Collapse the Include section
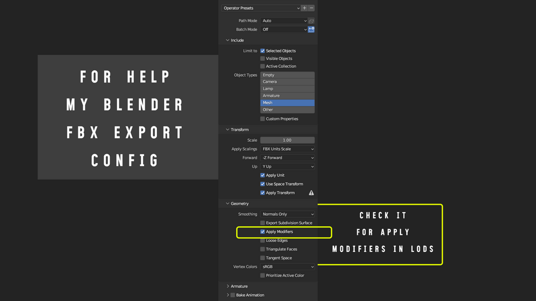The image size is (536, 301). tap(228, 40)
